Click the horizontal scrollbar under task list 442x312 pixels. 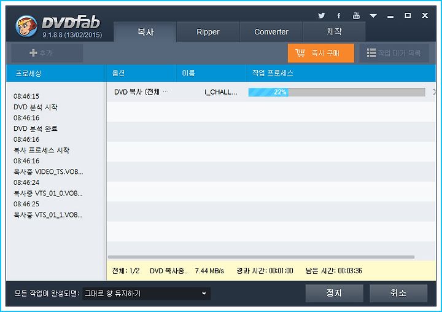[261, 257]
